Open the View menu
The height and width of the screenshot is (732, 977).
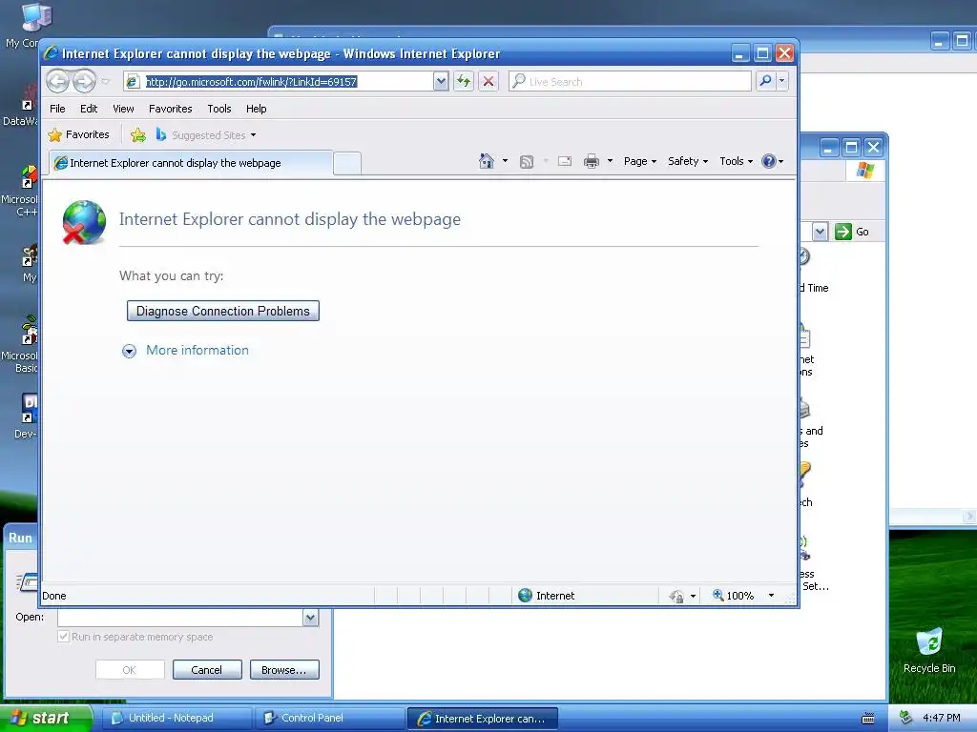(123, 109)
